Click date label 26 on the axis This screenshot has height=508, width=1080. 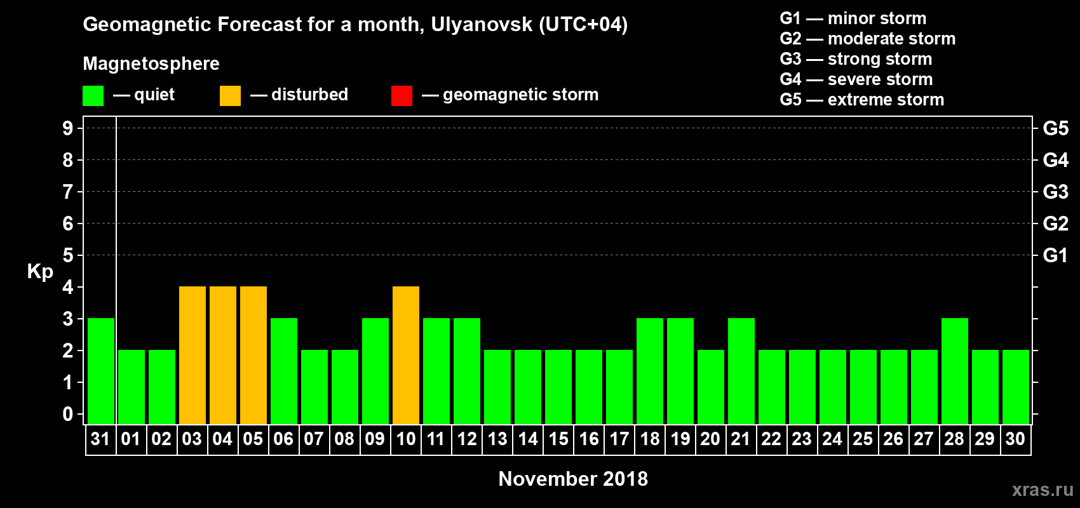point(893,439)
